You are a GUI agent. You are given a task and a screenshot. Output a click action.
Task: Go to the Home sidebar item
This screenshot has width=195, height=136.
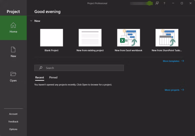click(x=13, y=28)
